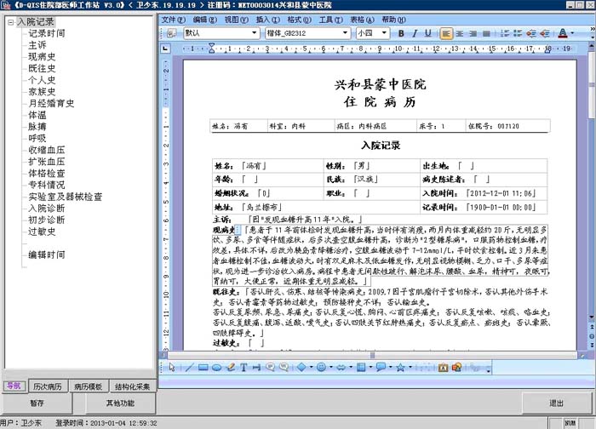Viewport: 596px width, 429px height.
Task: Center align text
Action: pyautogui.click(x=460, y=33)
